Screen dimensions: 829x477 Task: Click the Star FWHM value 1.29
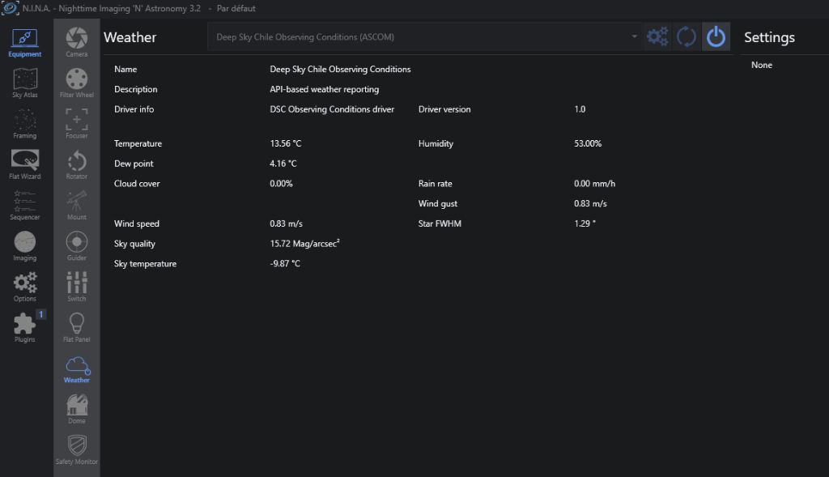point(585,224)
